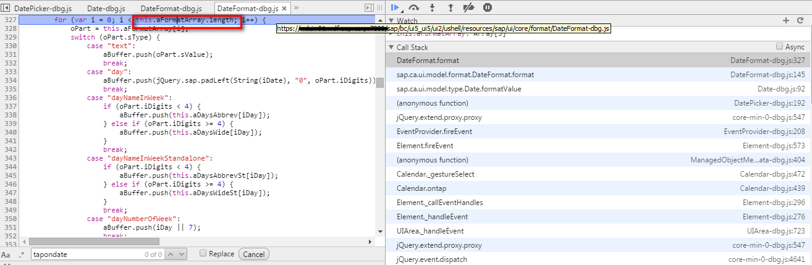Close the active DateFormat-dbg.js tab
The height and width of the screenshot is (265, 812).
(x=284, y=9)
